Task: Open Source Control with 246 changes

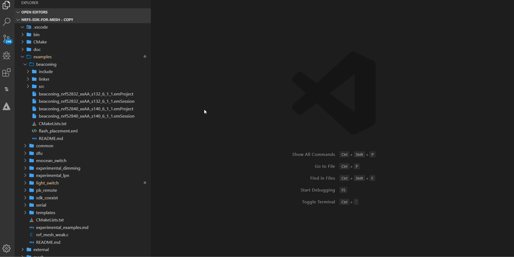Action: pos(6,39)
